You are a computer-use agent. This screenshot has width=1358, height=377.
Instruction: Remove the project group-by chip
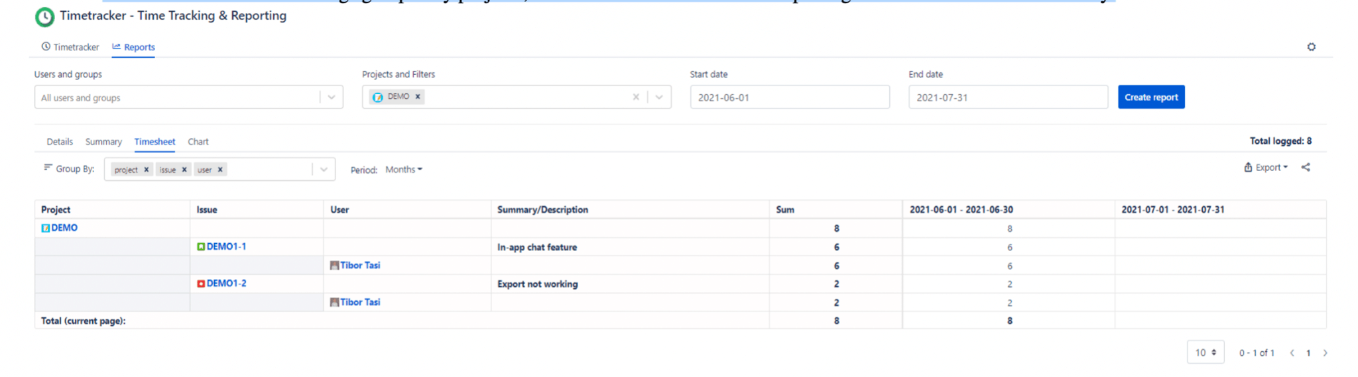pyautogui.click(x=147, y=170)
